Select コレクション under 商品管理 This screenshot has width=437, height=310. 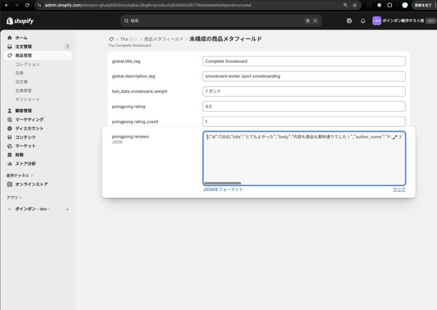click(x=28, y=64)
